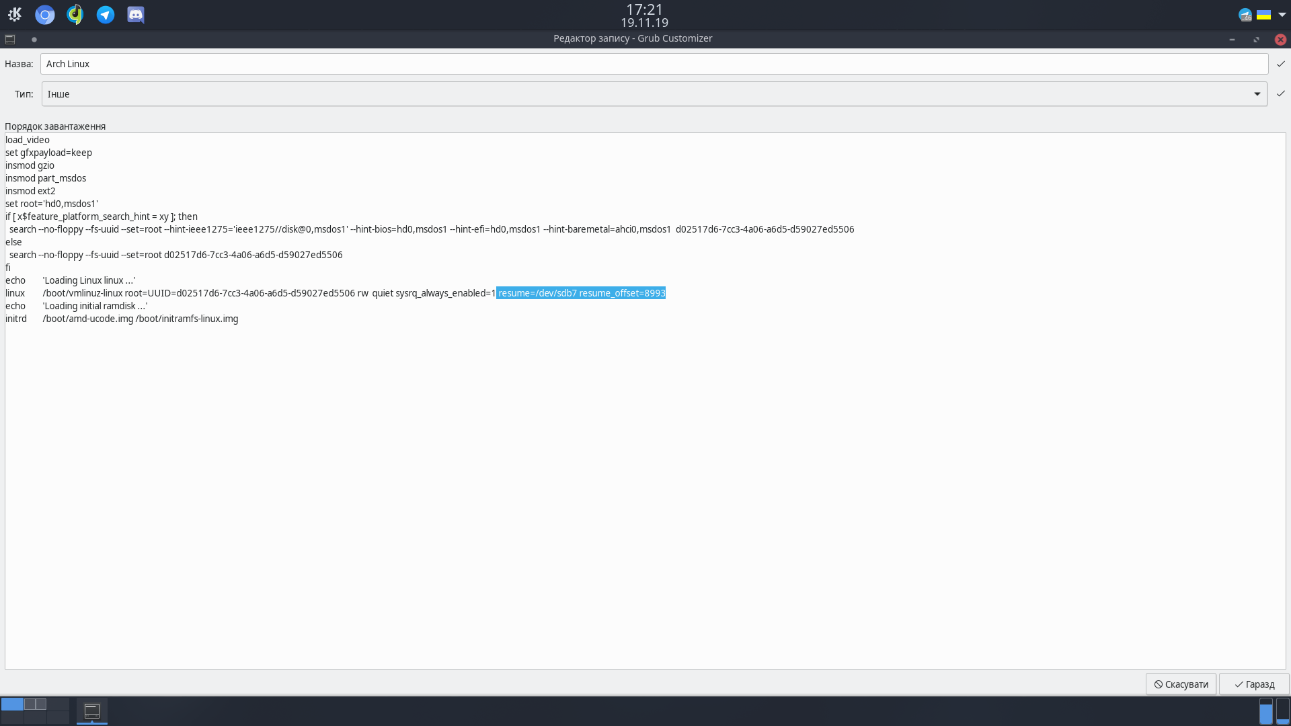Click the 'insmod ext2' line
This screenshot has height=726, width=1291.
30,191
